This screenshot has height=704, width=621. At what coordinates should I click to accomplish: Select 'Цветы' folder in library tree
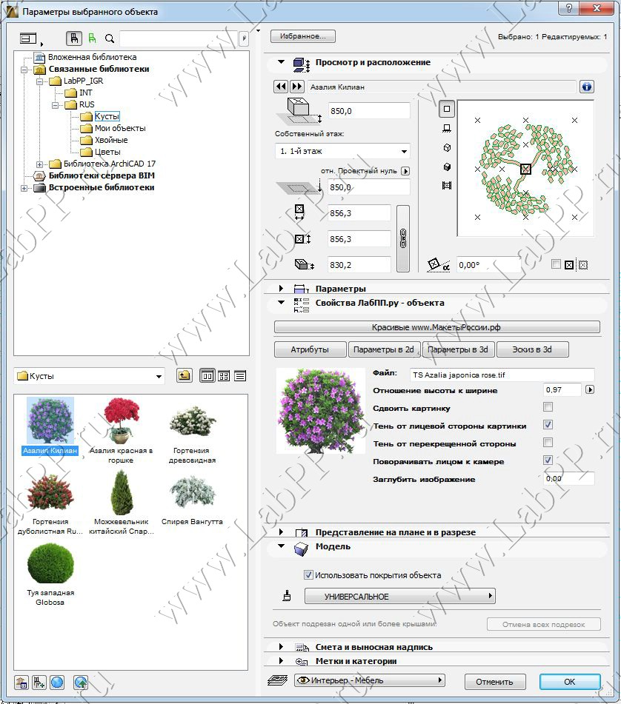[x=107, y=152]
